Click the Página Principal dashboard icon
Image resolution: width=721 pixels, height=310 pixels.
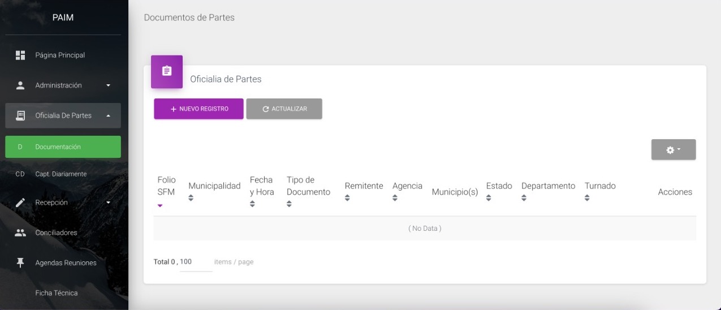20,55
